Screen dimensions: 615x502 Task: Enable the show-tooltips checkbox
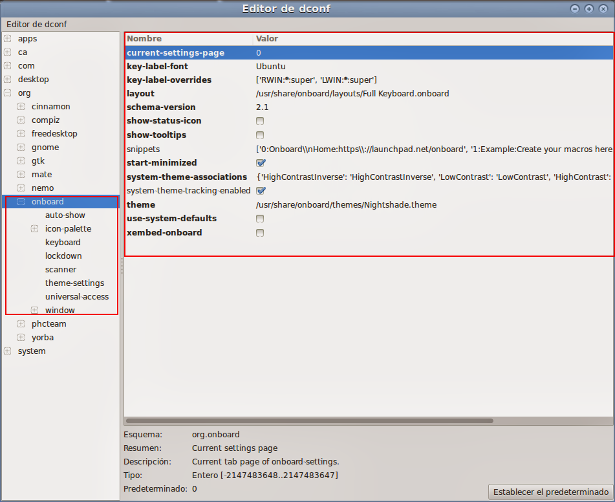pyautogui.click(x=260, y=135)
